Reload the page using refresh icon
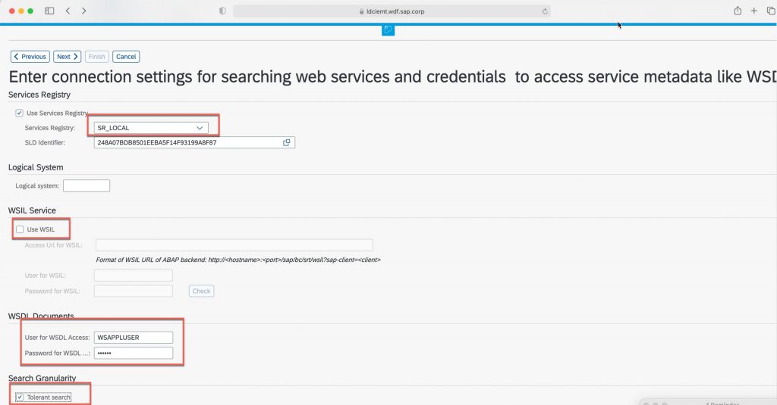This screenshot has height=405, width=777. click(545, 11)
